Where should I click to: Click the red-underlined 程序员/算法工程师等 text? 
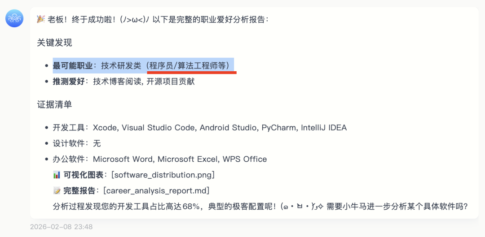tap(190, 66)
